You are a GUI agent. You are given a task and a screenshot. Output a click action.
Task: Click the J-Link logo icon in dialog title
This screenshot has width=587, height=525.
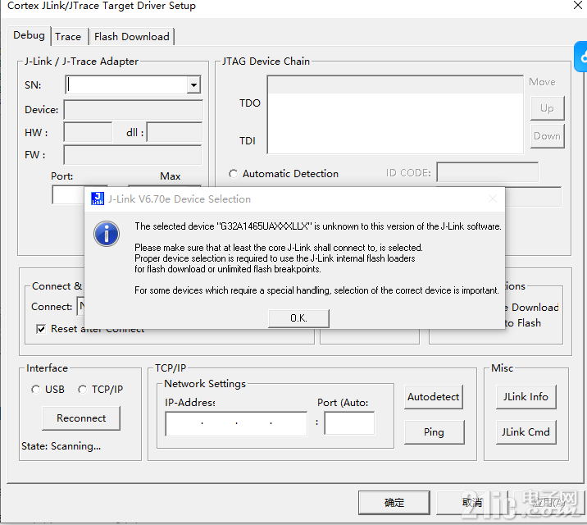pos(98,199)
